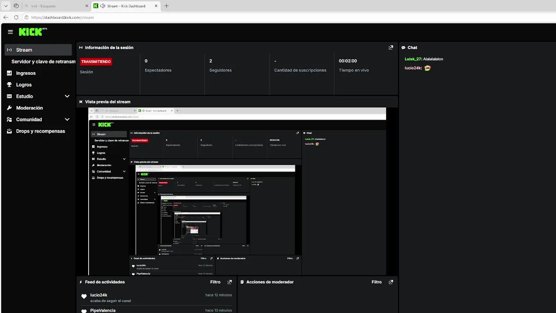Close the Stream - Kick Dashboard tab
556x313 pixels.
[x=156, y=6]
